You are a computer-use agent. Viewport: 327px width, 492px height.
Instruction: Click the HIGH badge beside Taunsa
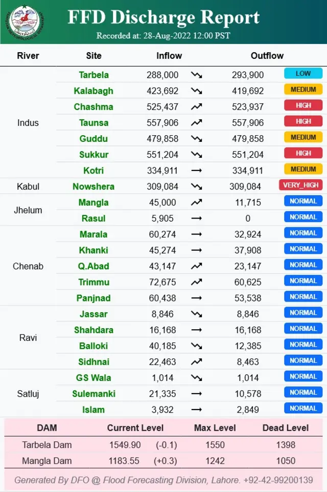303,121
